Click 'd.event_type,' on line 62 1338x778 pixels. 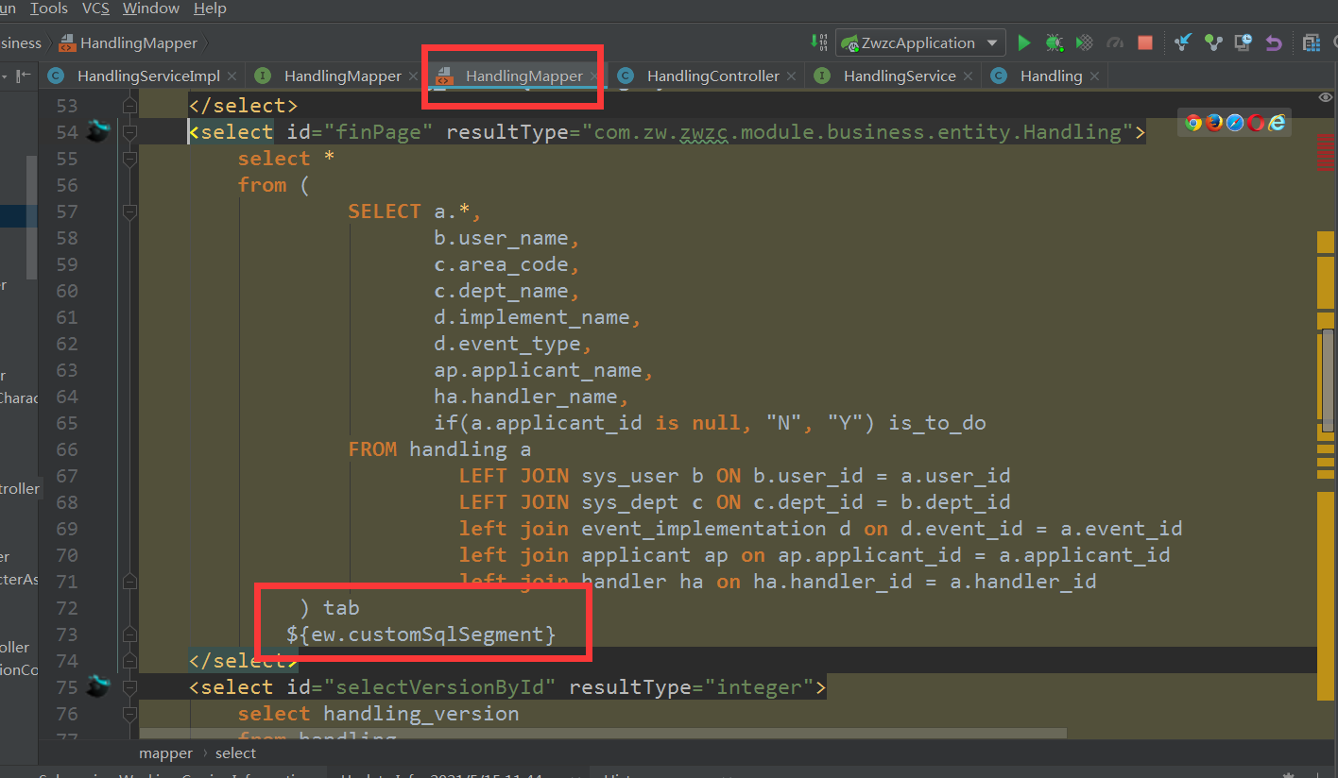pyautogui.click(x=513, y=344)
